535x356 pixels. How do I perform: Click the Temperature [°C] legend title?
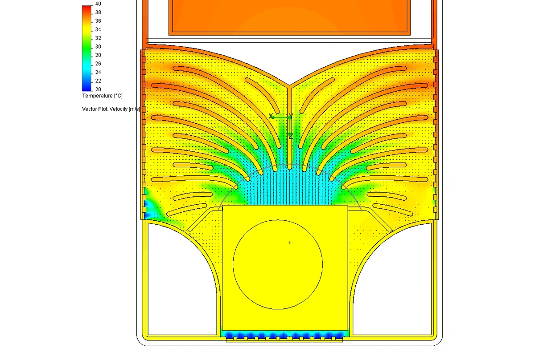point(102,96)
